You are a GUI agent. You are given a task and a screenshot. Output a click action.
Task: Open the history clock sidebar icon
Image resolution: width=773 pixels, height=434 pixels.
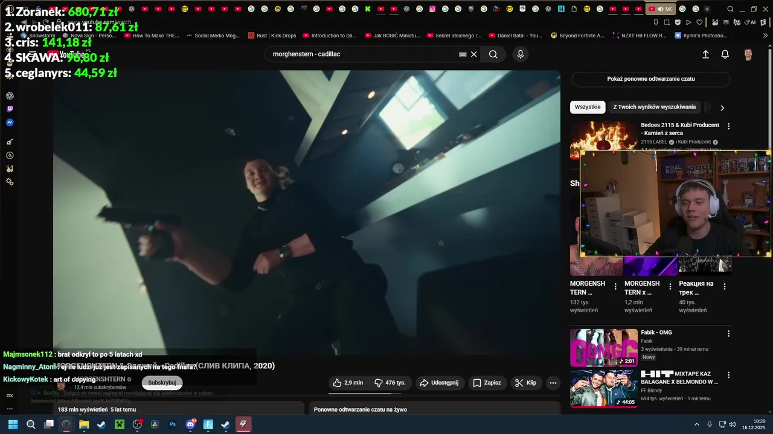click(10, 156)
